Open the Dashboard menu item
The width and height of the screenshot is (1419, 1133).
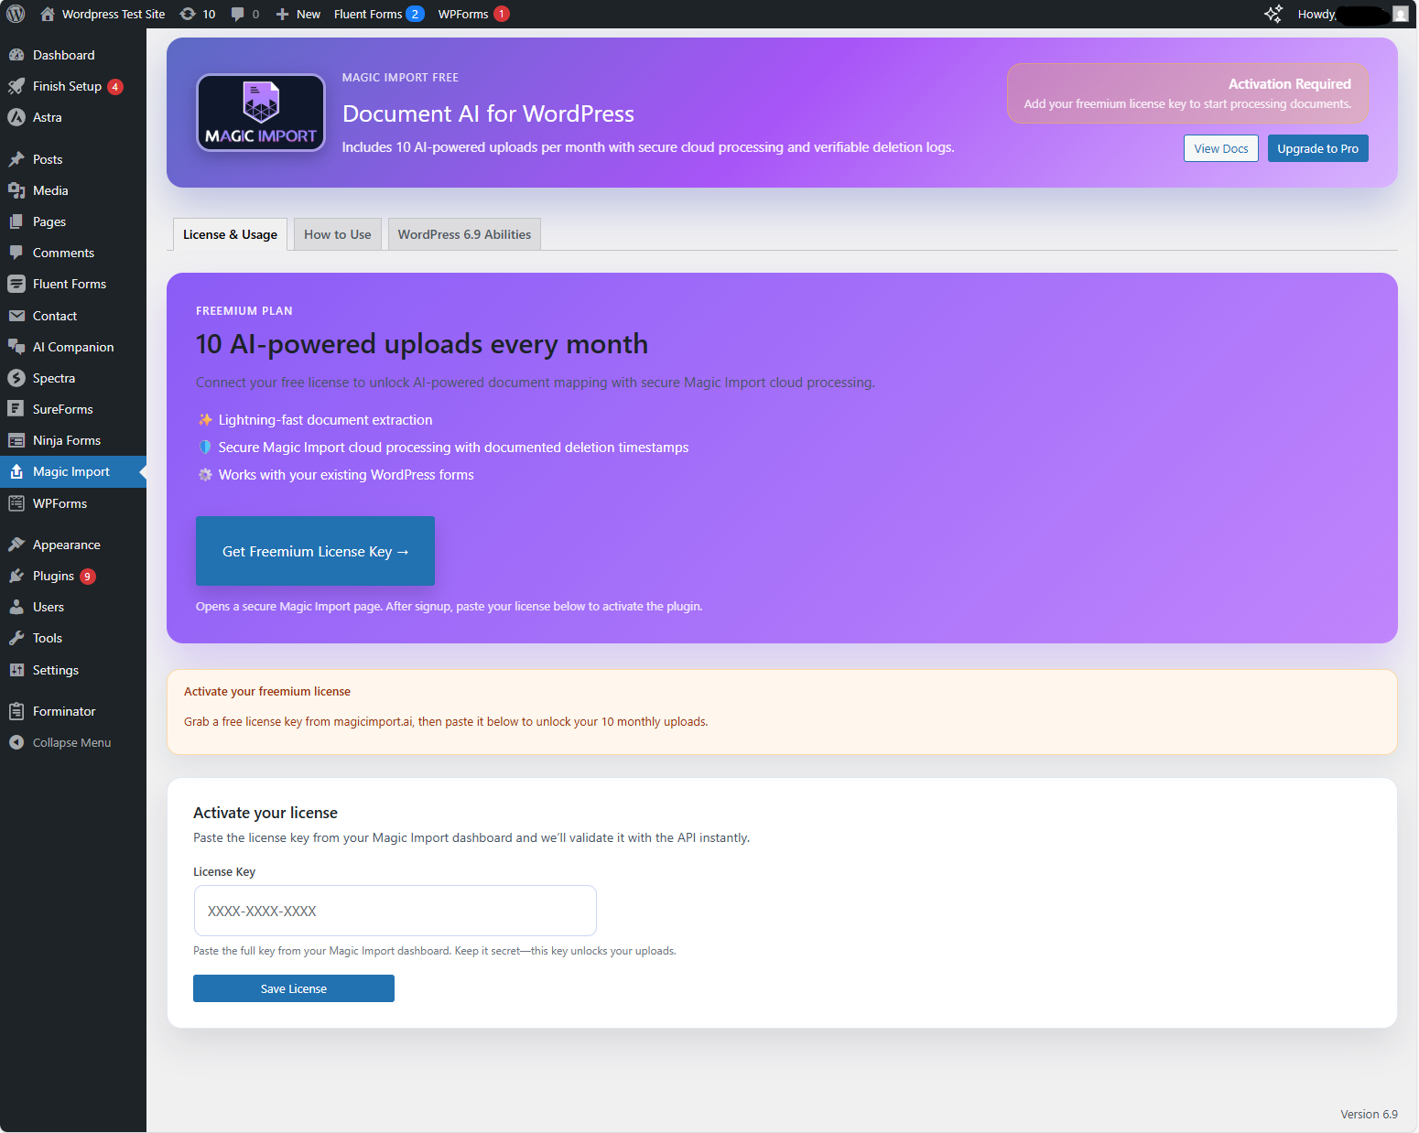click(x=63, y=55)
